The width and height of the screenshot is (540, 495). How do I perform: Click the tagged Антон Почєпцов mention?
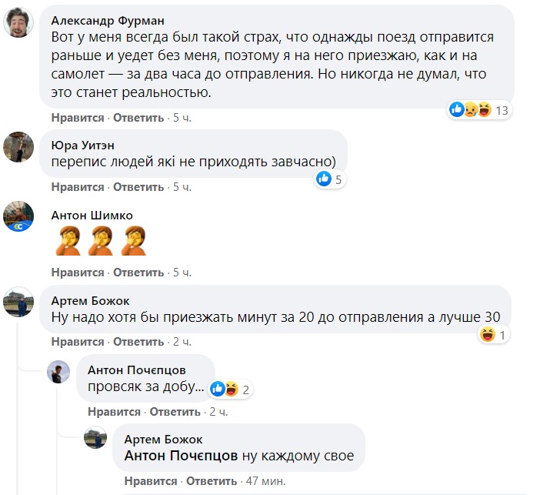(181, 456)
